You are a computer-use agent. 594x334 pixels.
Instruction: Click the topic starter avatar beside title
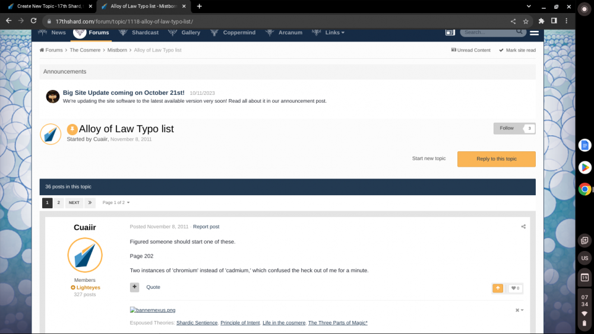pyautogui.click(x=50, y=134)
